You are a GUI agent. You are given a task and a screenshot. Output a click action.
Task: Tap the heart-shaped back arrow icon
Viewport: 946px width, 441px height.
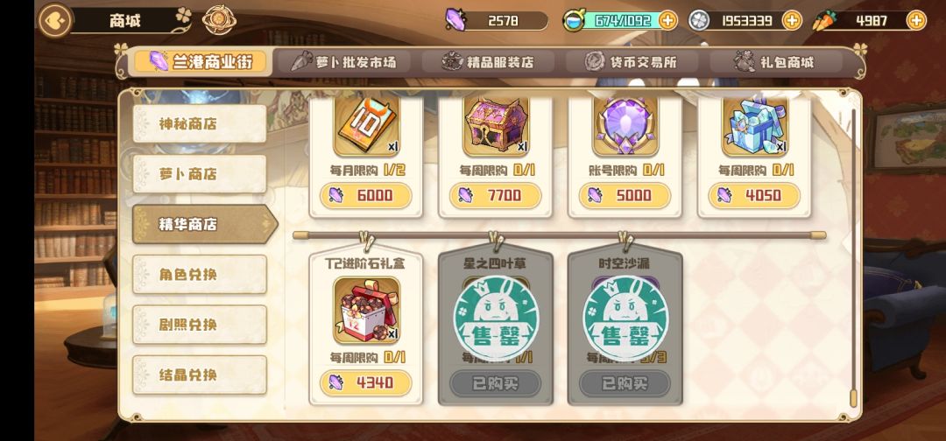tap(55, 20)
